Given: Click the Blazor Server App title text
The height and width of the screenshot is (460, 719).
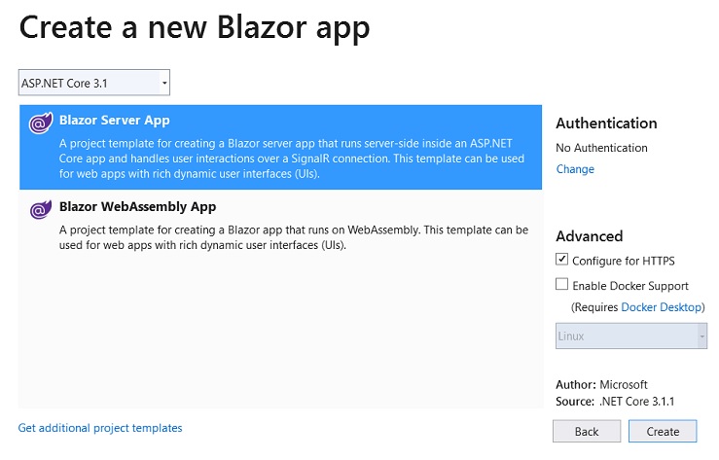Looking at the screenshot, I should pyautogui.click(x=115, y=121).
